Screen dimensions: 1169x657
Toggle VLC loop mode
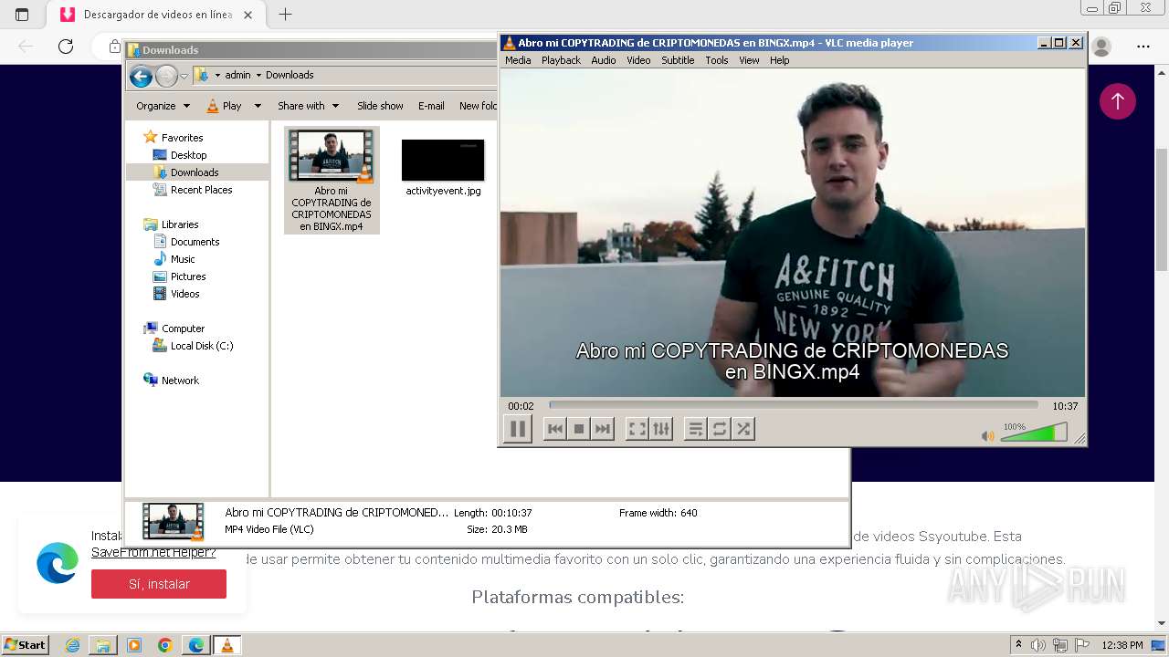coord(720,429)
